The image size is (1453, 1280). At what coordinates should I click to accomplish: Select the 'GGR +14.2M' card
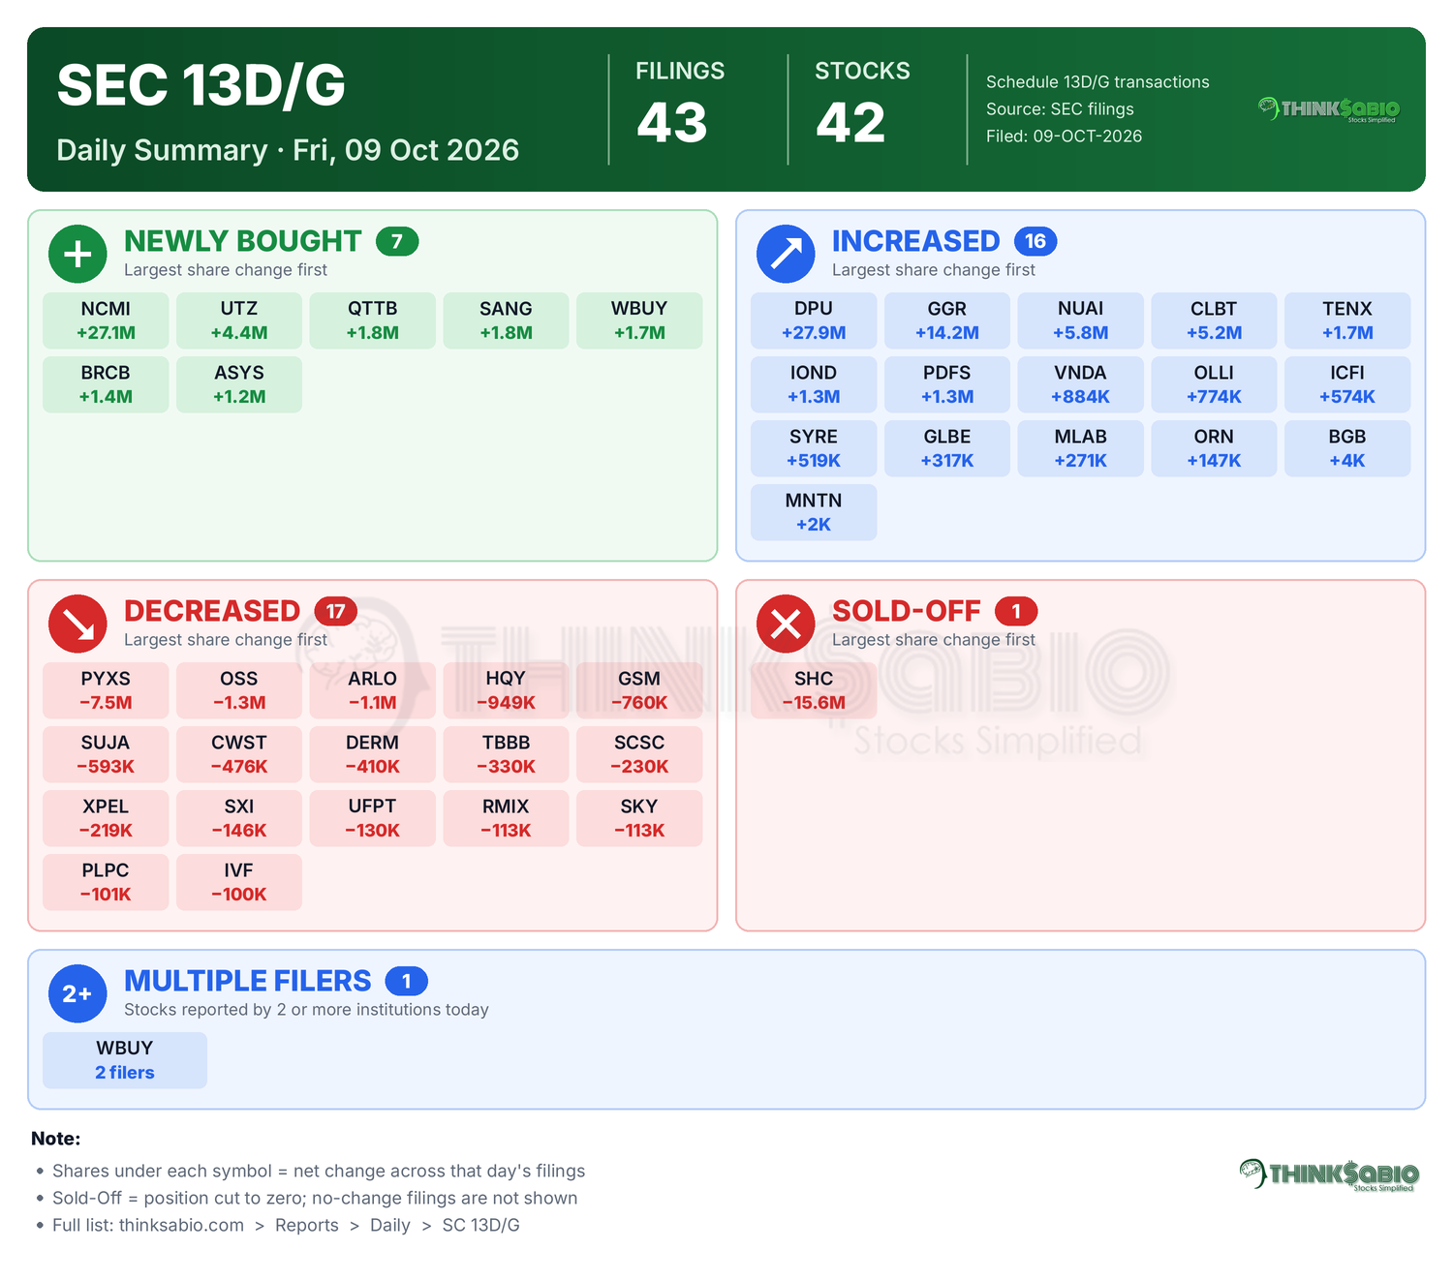click(x=947, y=320)
